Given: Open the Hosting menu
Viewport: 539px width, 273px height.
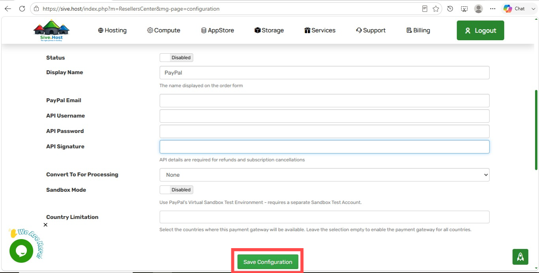Looking at the screenshot, I should pos(112,30).
